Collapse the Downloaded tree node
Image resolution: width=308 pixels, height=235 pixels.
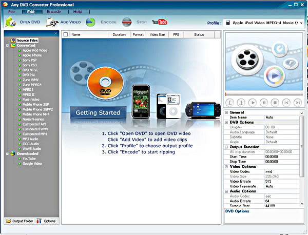(x=7, y=153)
